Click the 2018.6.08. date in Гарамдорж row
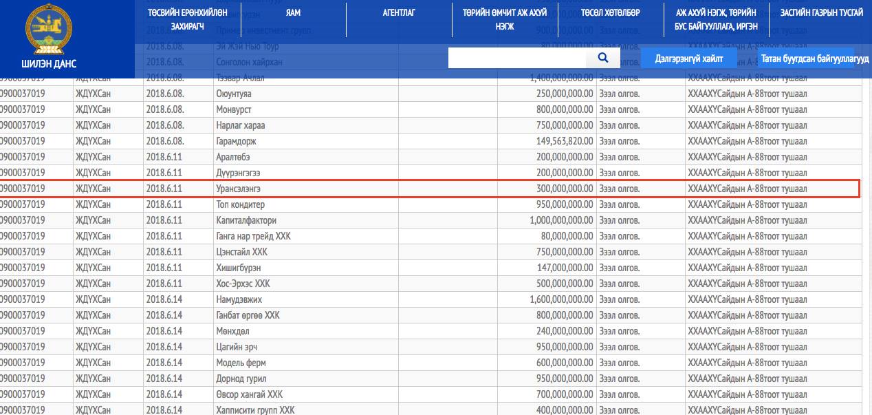Image resolution: width=872 pixels, height=415 pixels. [x=166, y=141]
